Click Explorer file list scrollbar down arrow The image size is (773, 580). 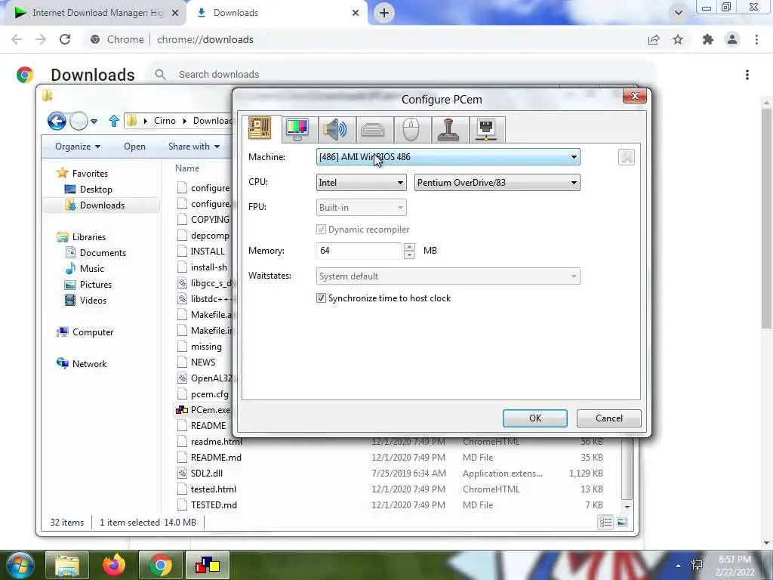click(x=627, y=507)
